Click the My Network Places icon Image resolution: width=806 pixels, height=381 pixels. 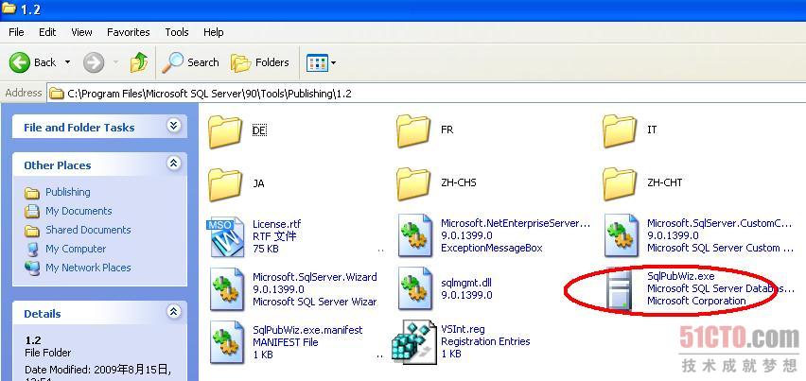(x=32, y=268)
